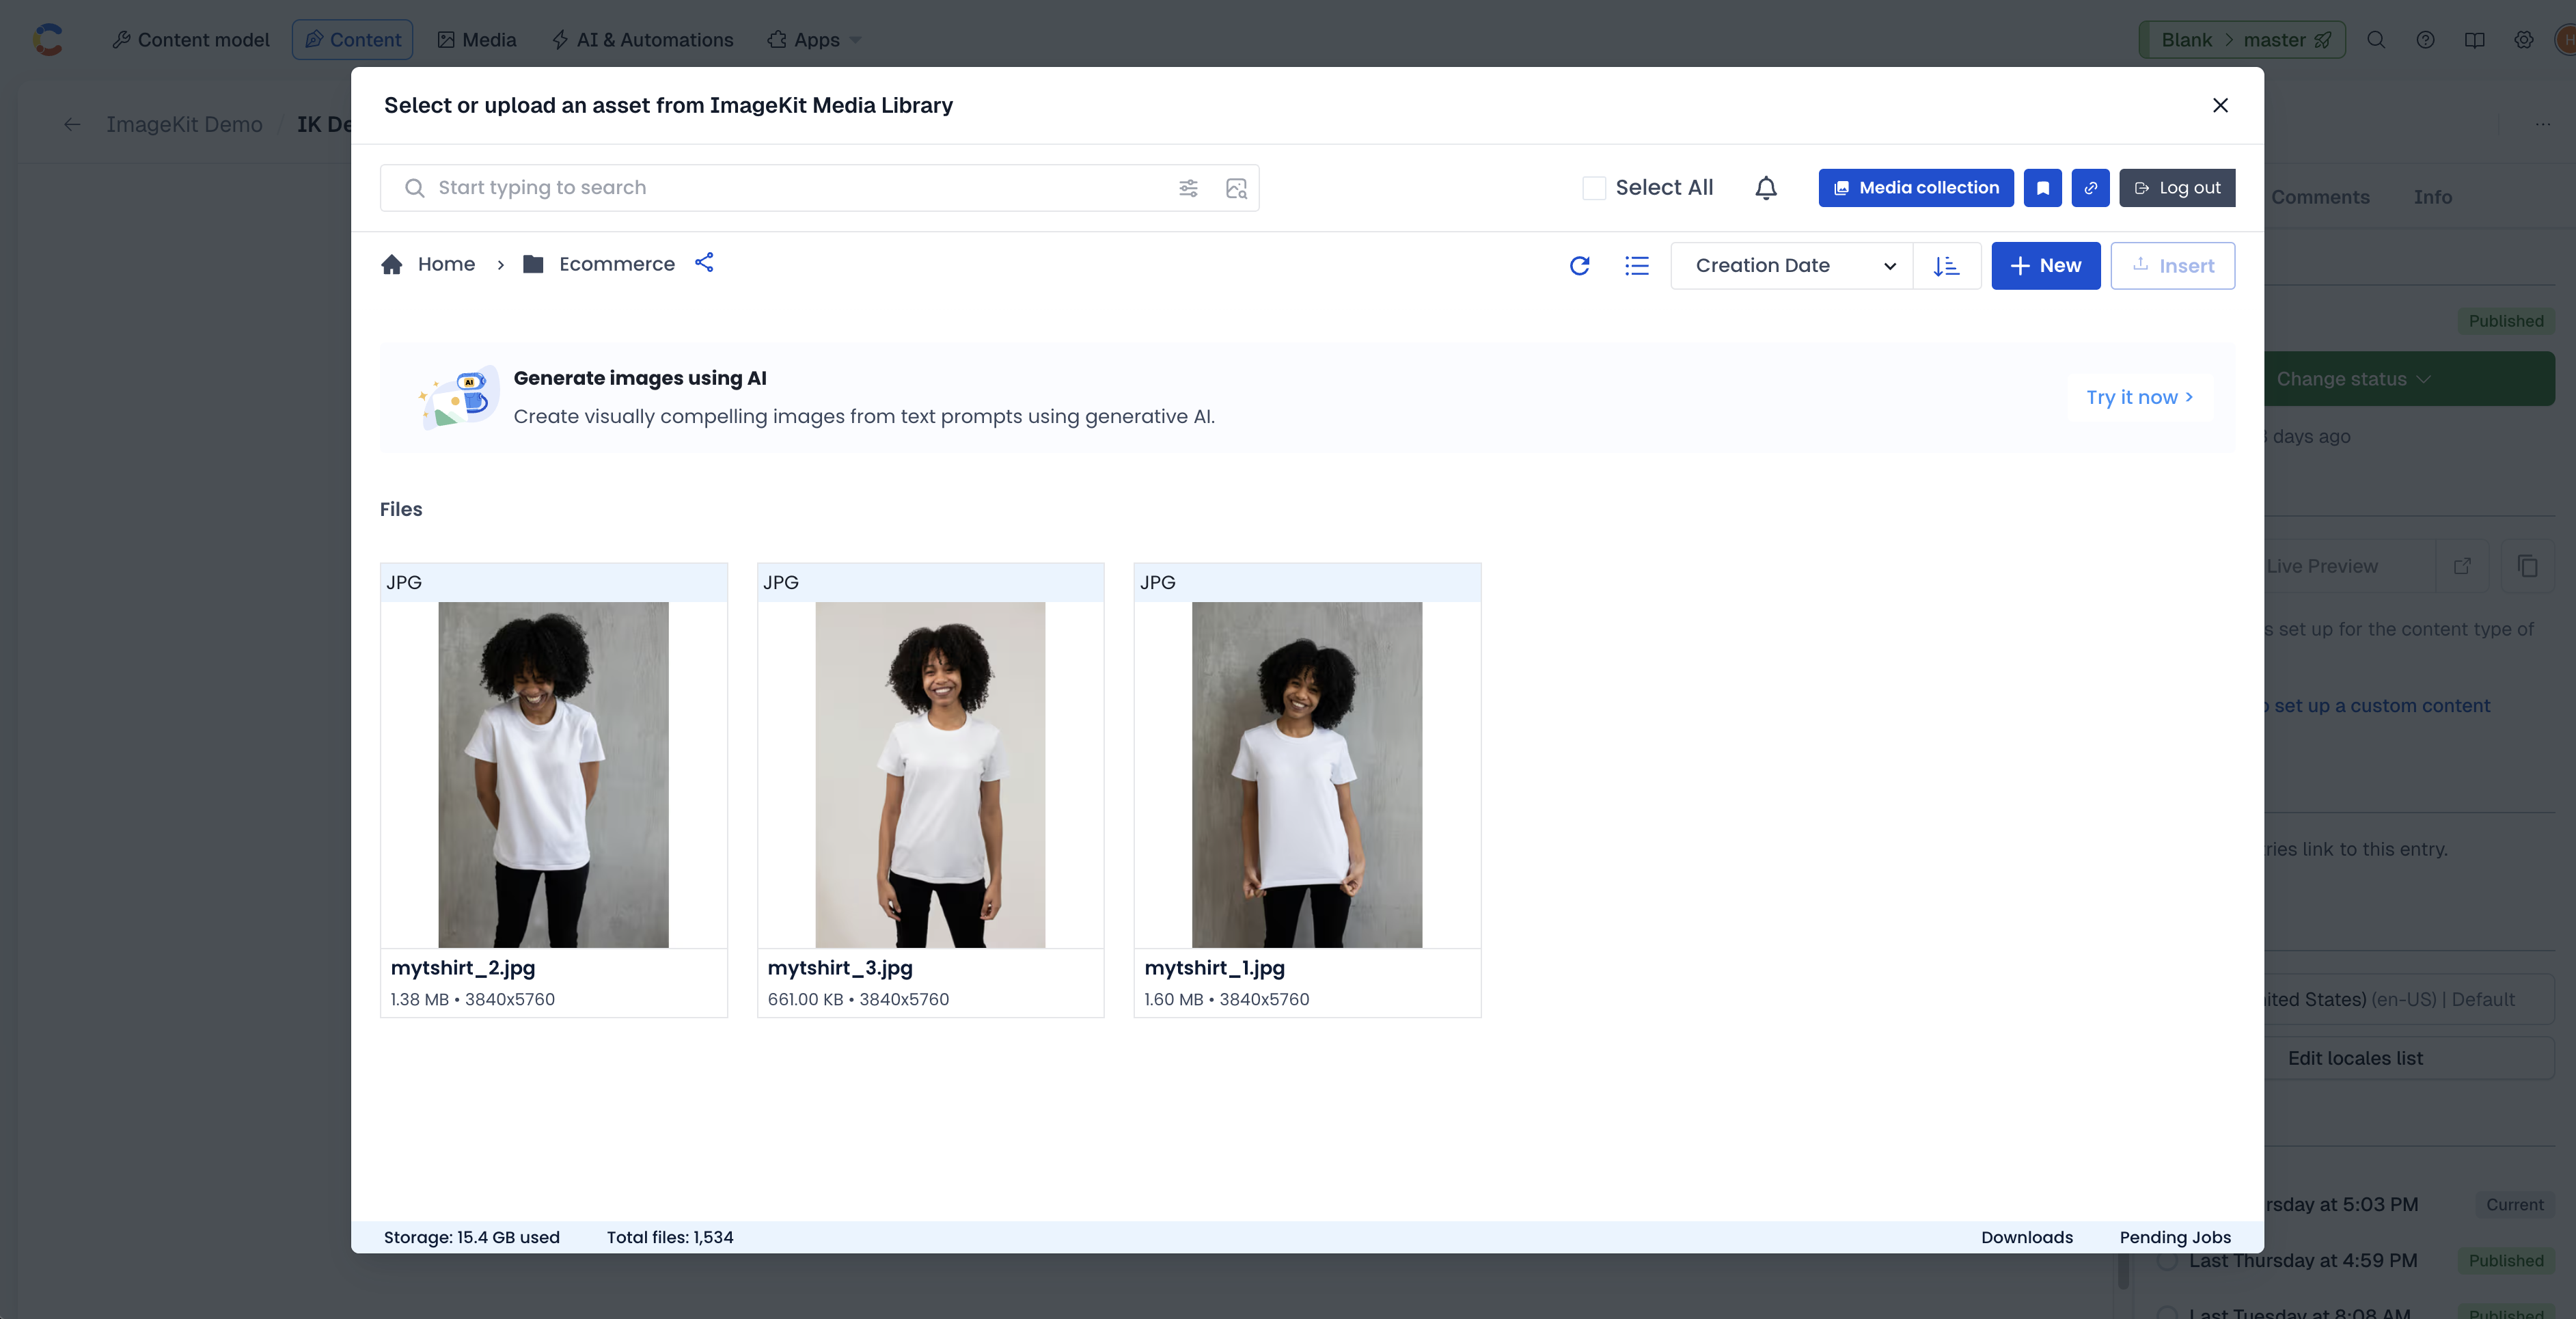Click the Insert button
Screen dimensions: 2576x1319
click(x=2172, y=266)
